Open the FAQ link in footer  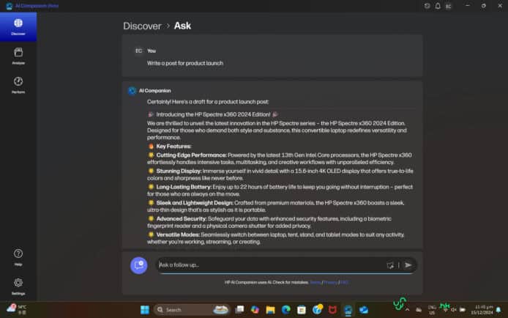pos(344,282)
